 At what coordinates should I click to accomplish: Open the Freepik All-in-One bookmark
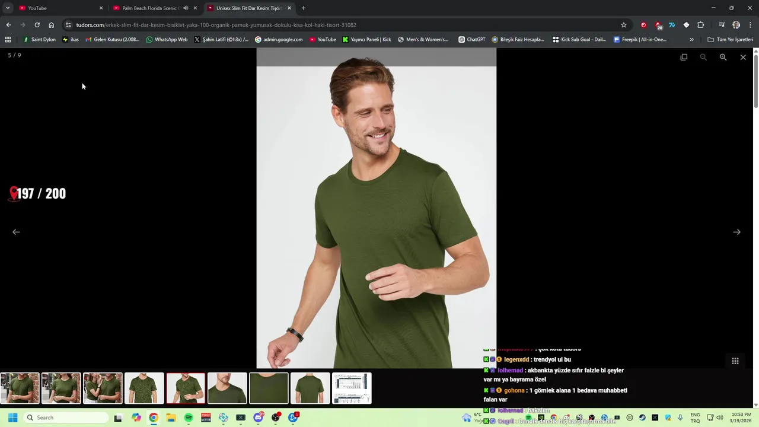(x=640, y=40)
